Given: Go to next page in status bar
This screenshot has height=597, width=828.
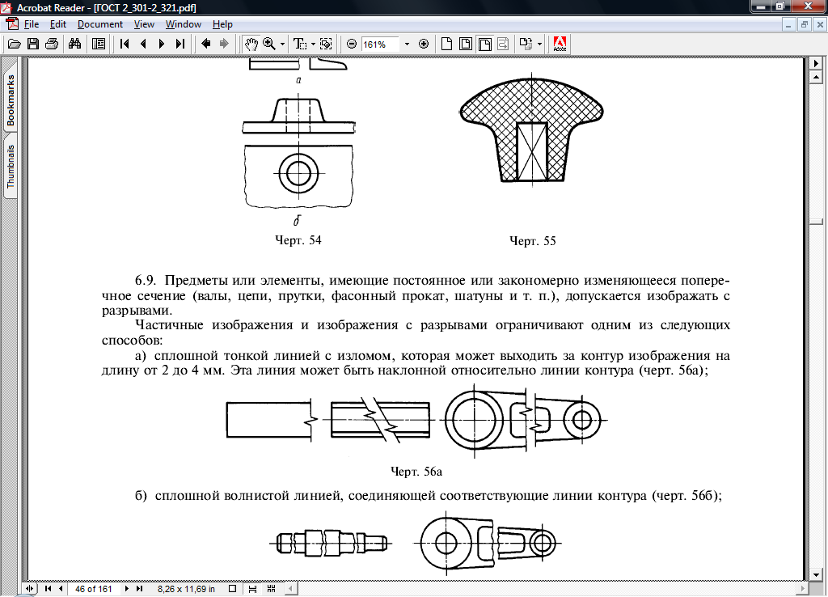Looking at the screenshot, I should (127, 589).
